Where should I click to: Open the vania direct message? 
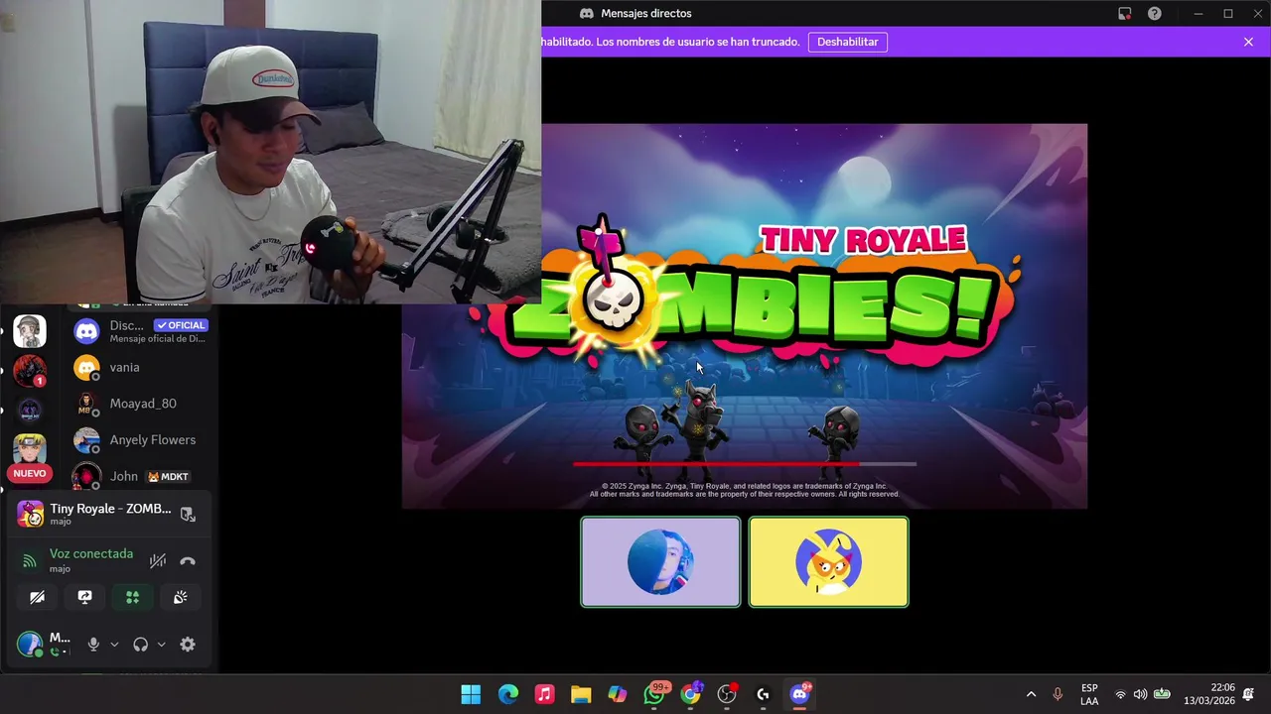click(139, 367)
